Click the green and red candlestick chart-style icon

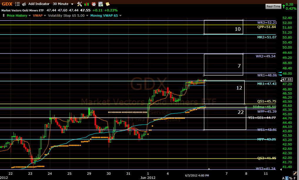[87, 4]
